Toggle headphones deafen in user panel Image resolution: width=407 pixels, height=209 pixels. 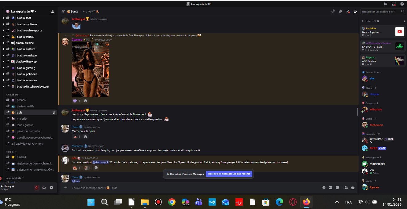coord(44,188)
